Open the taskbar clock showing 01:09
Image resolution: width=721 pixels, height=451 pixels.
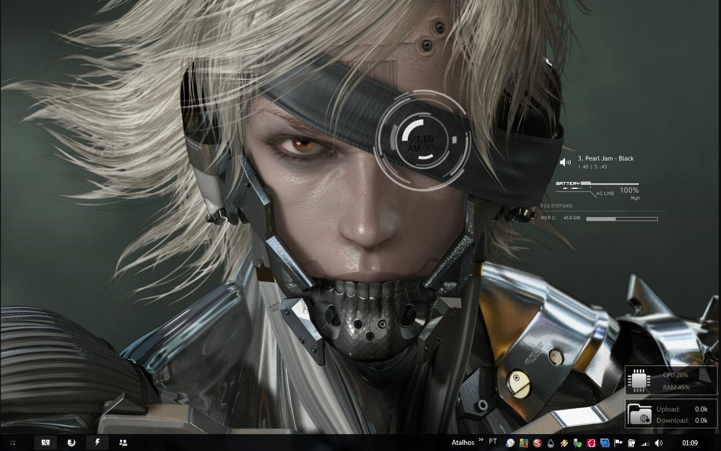690,443
